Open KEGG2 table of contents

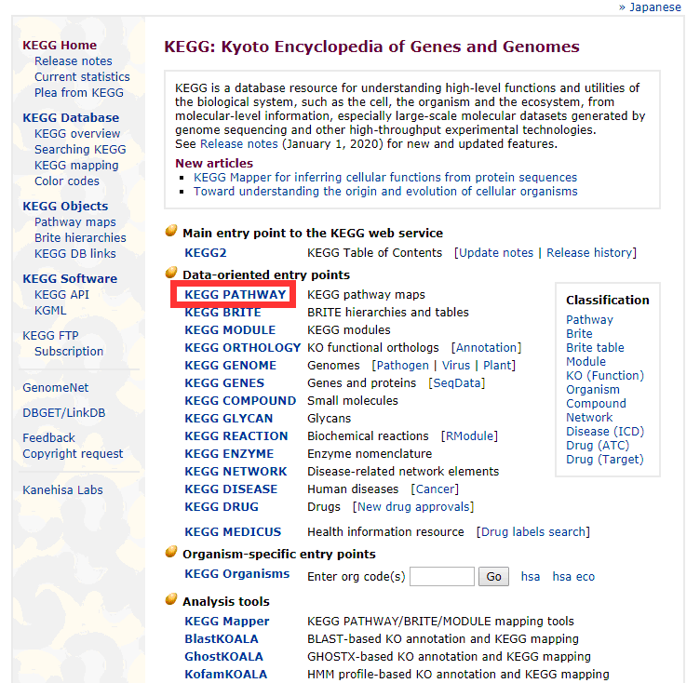click(206, 253)
